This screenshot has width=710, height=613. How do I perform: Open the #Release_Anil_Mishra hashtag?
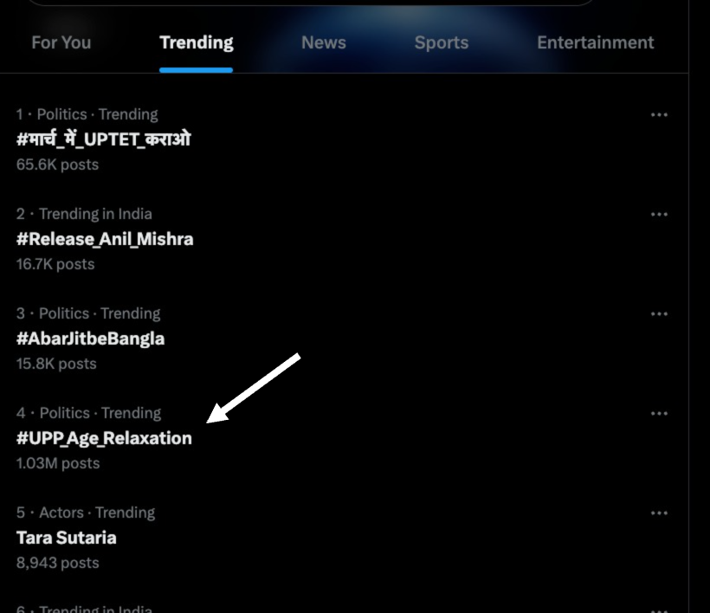point(105,239)
